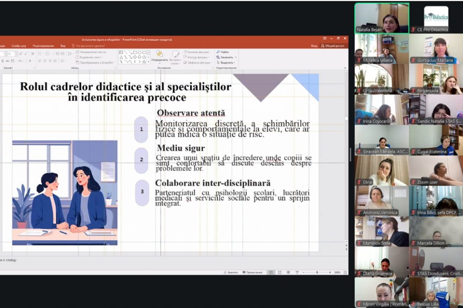Image resolution: width=463 pixels, height=308 pixels.
Task: Open the Рецензирование (Review) ribbon tab
Action: (x=43, y=46)
